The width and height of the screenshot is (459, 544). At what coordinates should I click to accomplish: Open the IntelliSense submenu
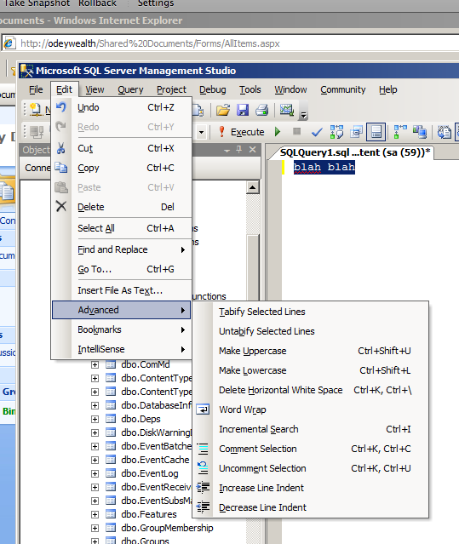coord(122,349)
